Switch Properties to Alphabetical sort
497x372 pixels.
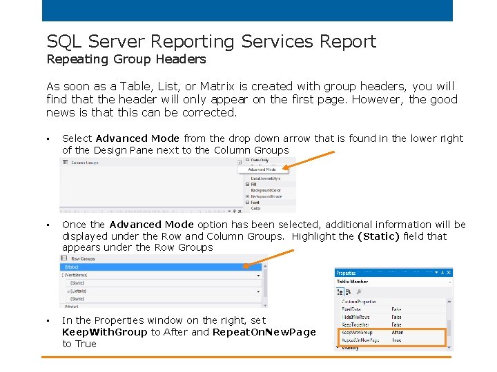coord(348,292)
